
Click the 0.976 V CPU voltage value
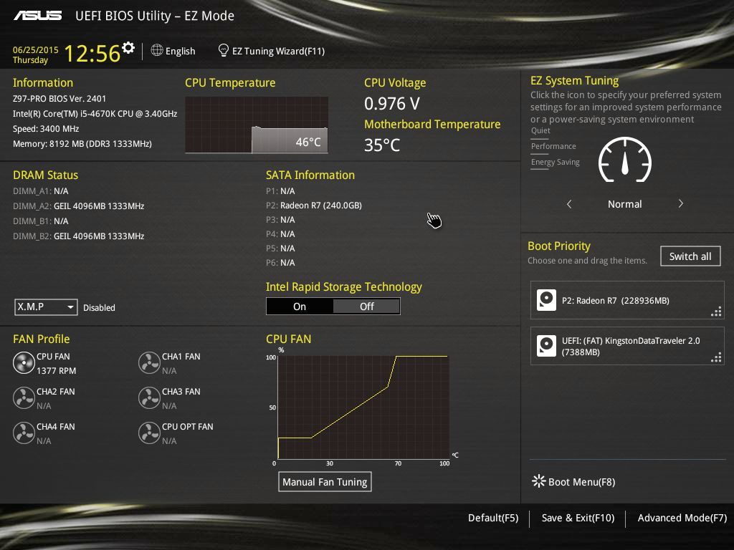point(392,103)
